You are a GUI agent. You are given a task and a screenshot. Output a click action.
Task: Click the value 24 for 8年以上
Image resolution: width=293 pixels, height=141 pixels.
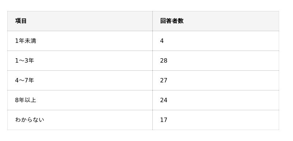click(163, 100)
